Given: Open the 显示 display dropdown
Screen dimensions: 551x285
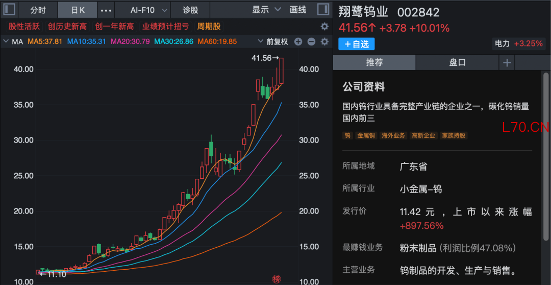Looking at the screenshot, I should [x=266, y=10].
